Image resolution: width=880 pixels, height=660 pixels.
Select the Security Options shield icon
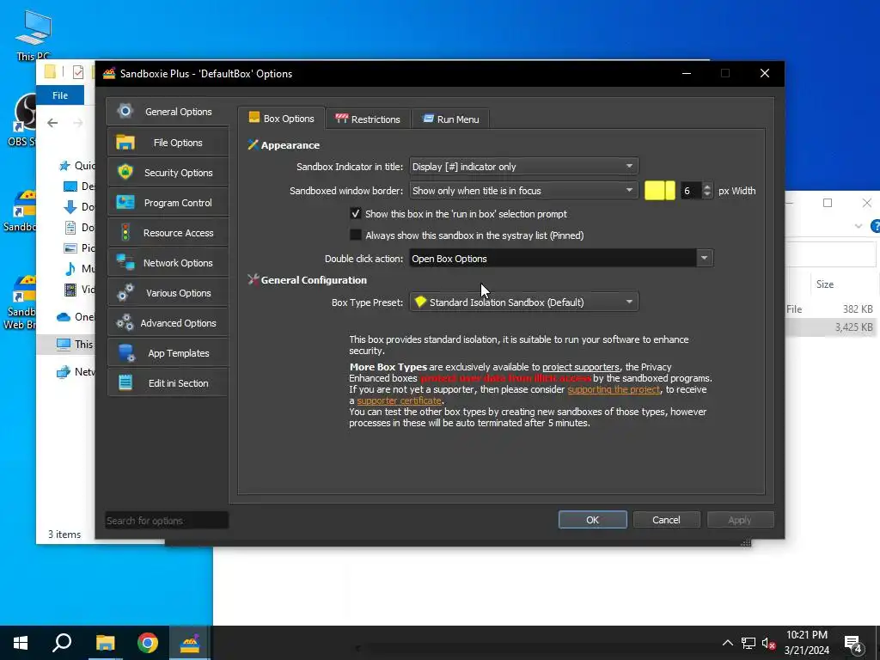tap(125, 172)
